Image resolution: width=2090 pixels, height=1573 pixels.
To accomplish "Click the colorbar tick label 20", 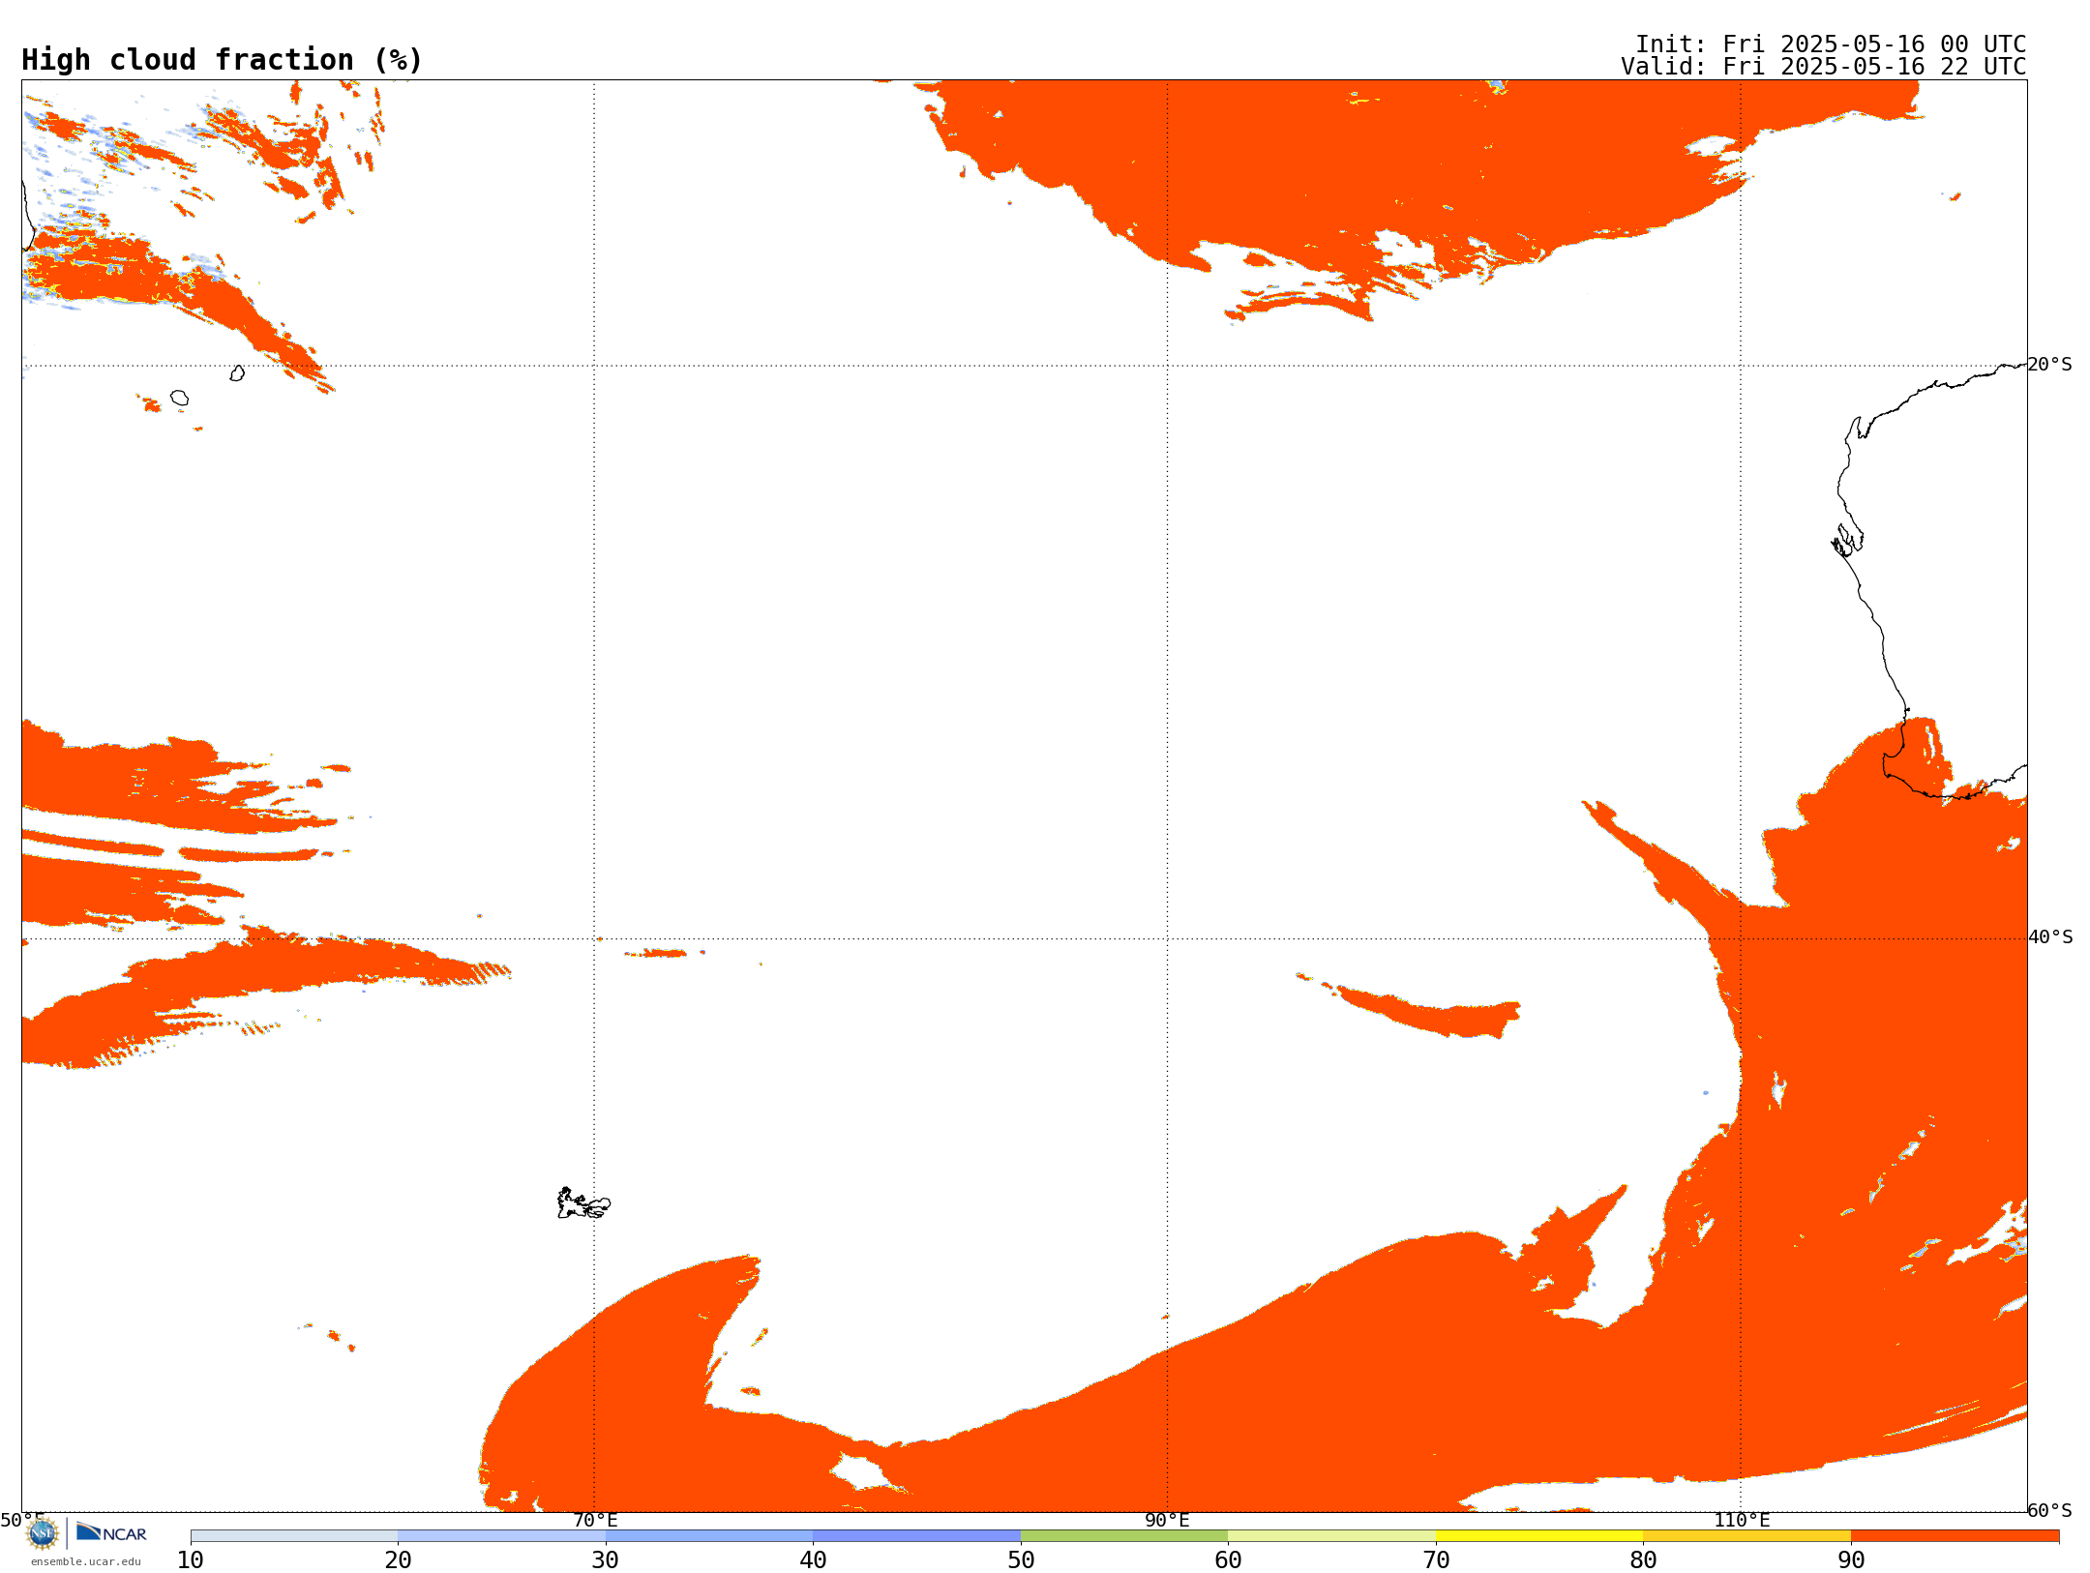I will tap(398, 1559).
